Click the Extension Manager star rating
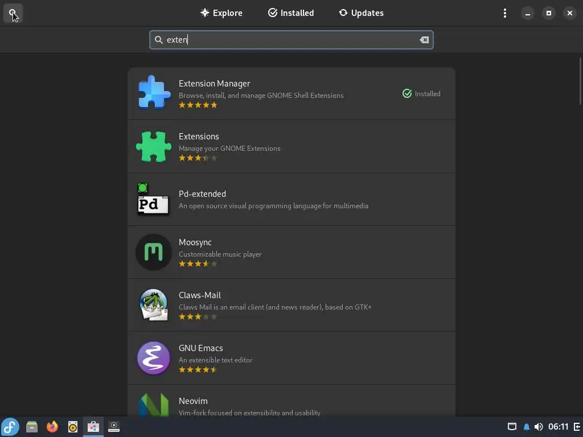The width and height of the screenshot is (583, 437). tap(198, 105)
